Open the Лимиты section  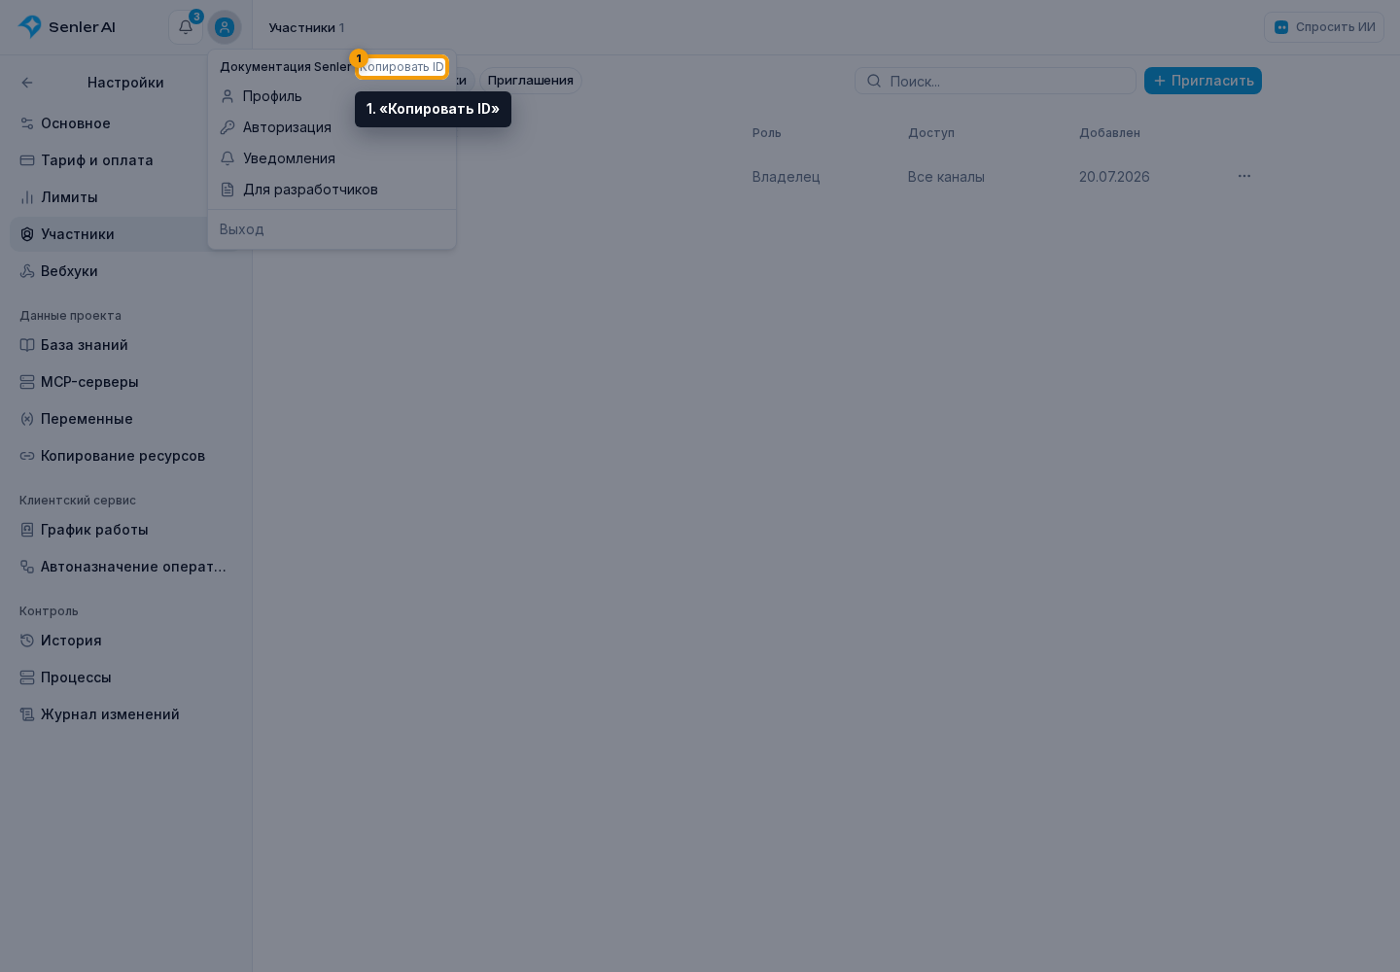tap(125, 197)
